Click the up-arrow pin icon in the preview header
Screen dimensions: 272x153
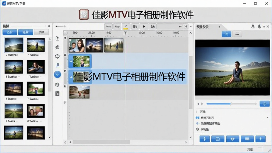pyautogui.click(x=264, y=27)
